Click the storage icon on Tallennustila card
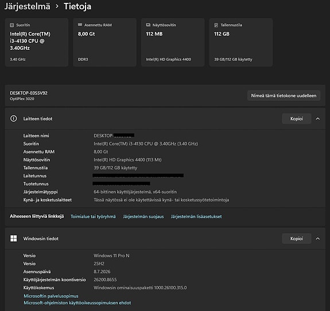Viewport: 330px width, 311px height. click(216, 25)
